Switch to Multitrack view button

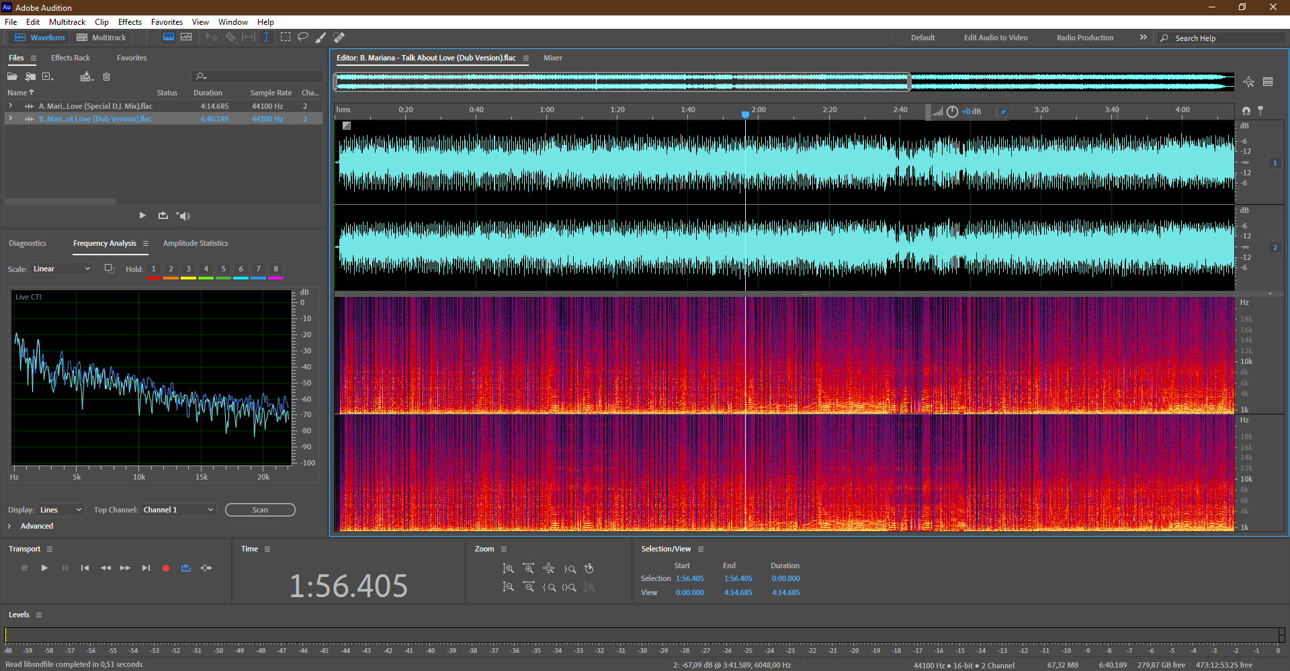(x=101, y=38)
